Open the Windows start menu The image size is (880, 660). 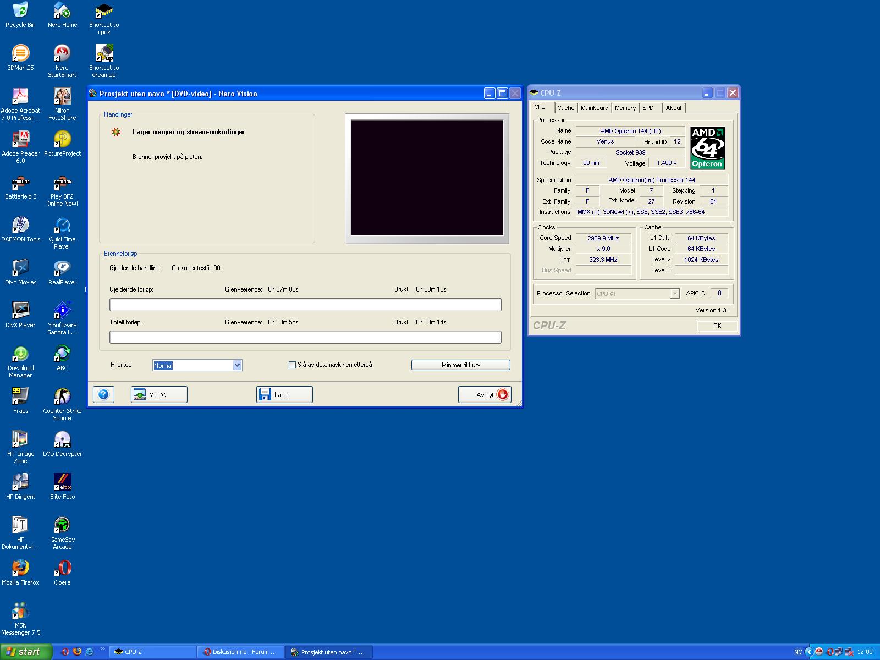(26, 652)
